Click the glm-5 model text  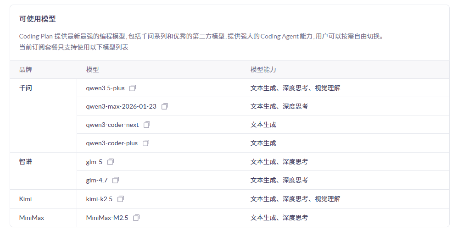point(94,162)
